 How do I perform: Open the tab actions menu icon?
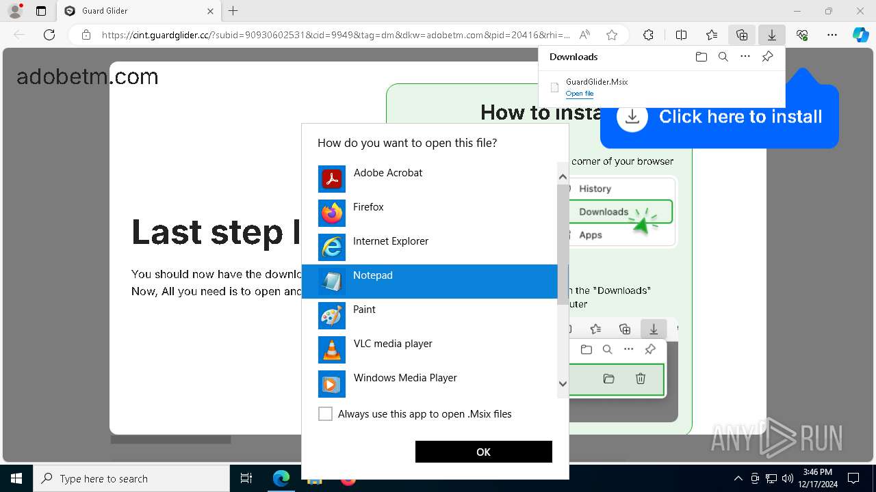tap(41, 11)
